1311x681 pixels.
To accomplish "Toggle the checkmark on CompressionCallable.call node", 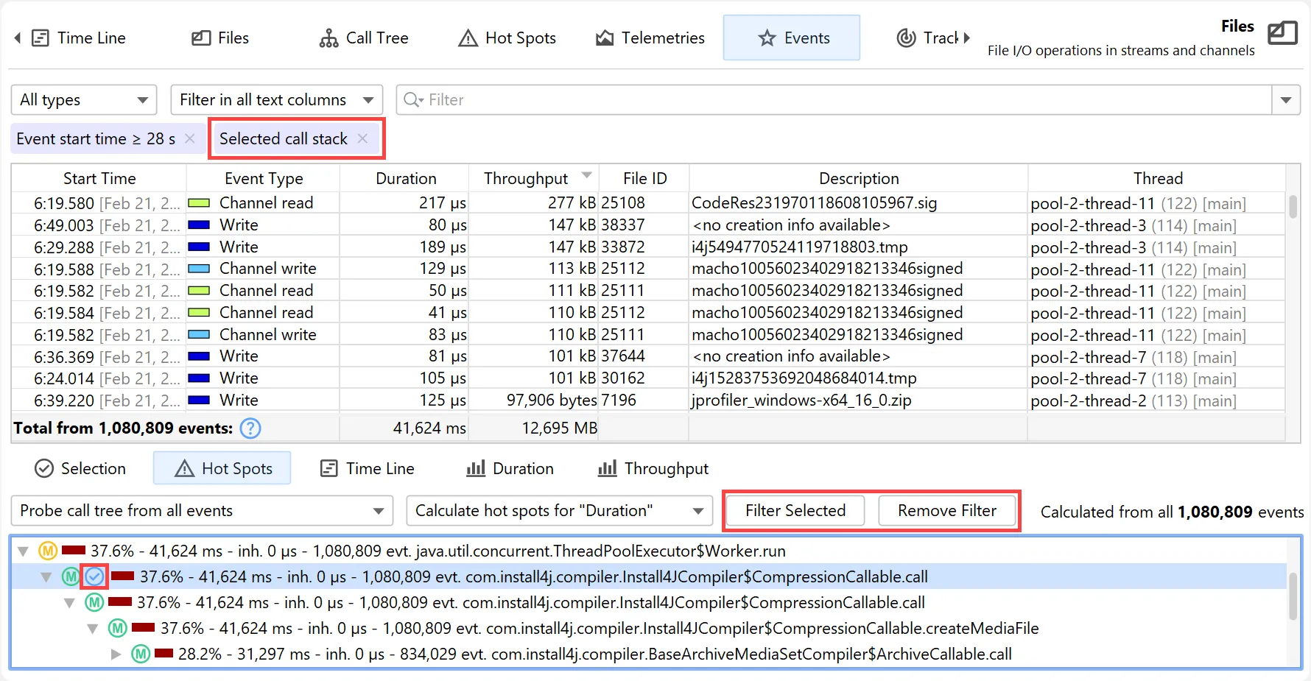I will (94, 576).
